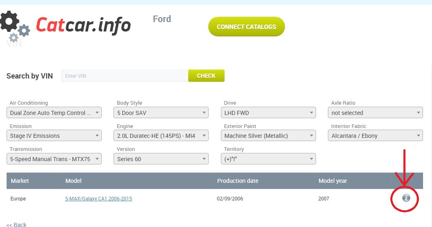Expand the Interrior Fabric dropdown

click(375, 136)
